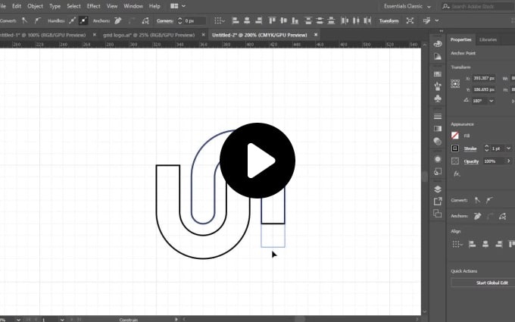Open the rotation angle dropdown
The width and height of the screenshot is (515, 322).
pos(492,101)
